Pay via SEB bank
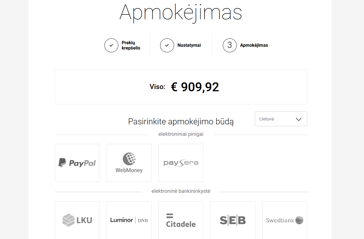The image size is (364, 239). (233, 220)
